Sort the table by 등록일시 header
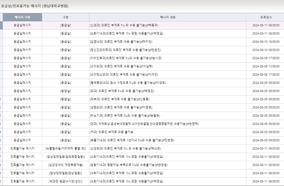 264,17
